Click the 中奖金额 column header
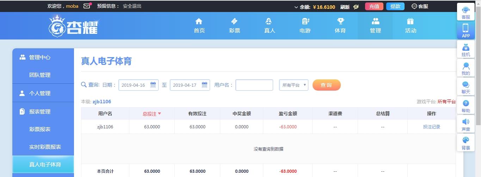 click(242, 114)
